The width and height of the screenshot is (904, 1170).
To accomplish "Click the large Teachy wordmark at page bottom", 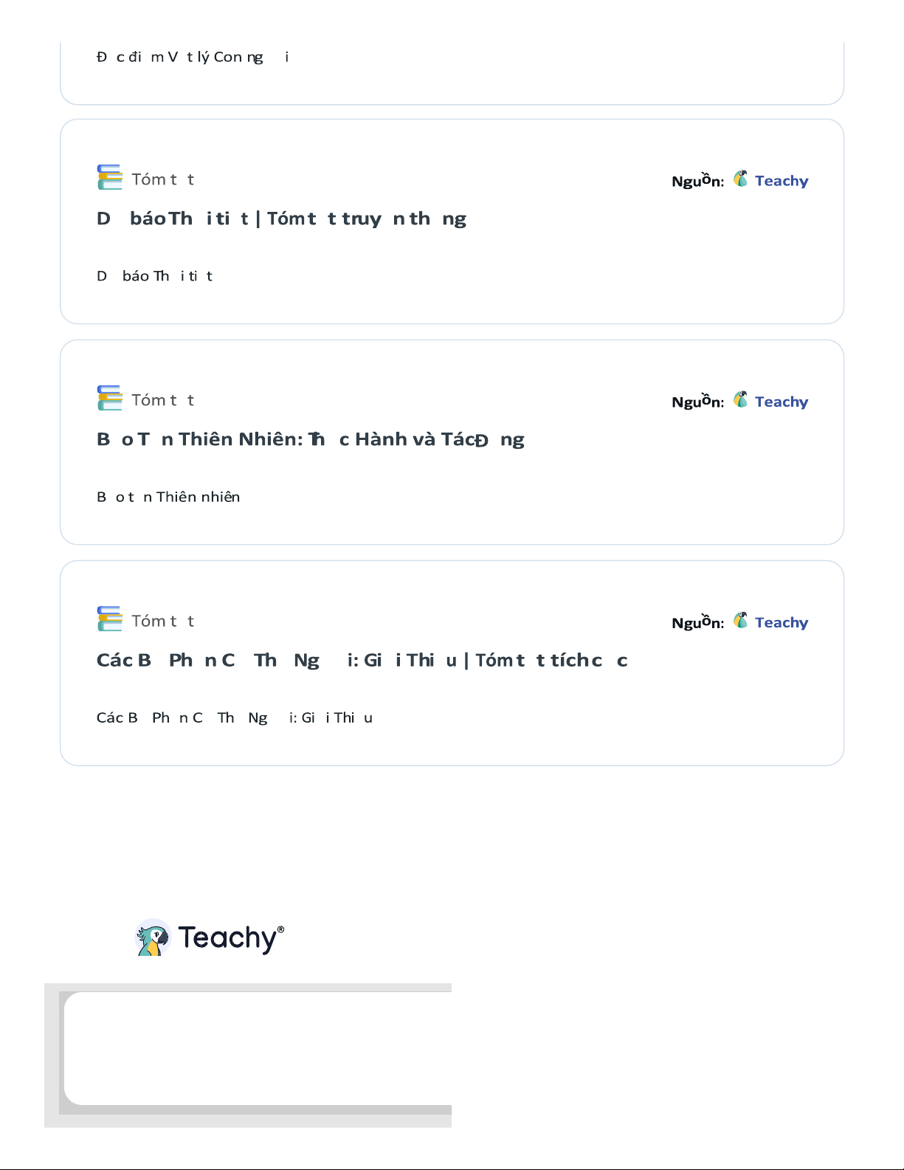I will [230, 938].
